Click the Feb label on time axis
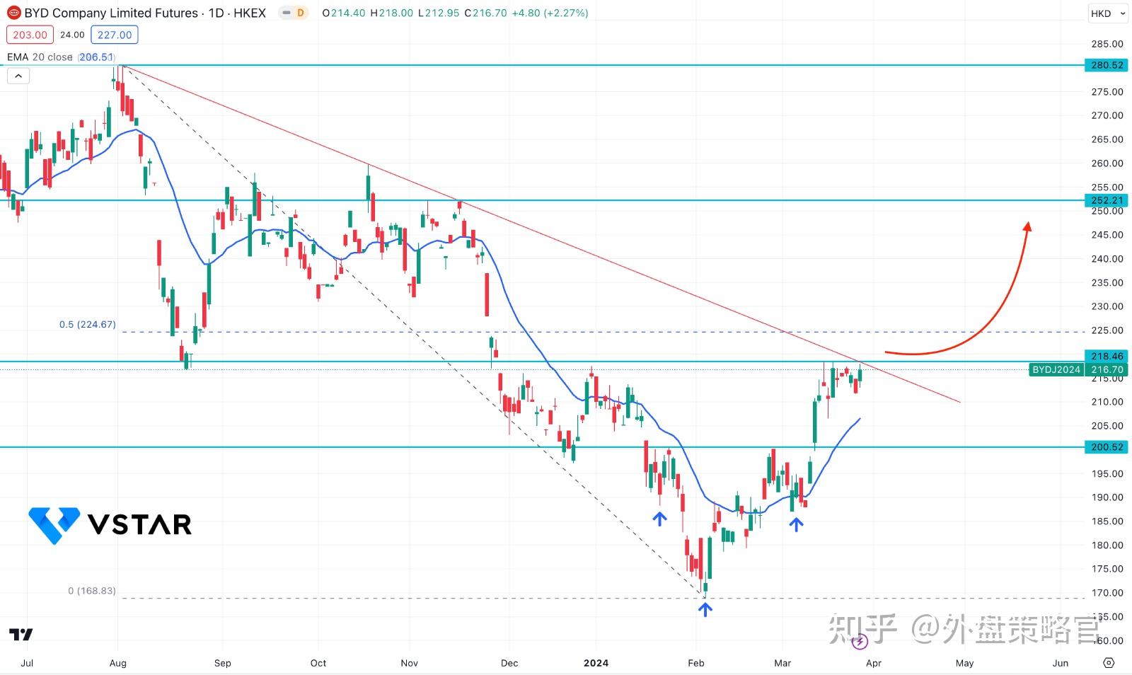The height and width of the screenshot is (675, 1132). 696,663
